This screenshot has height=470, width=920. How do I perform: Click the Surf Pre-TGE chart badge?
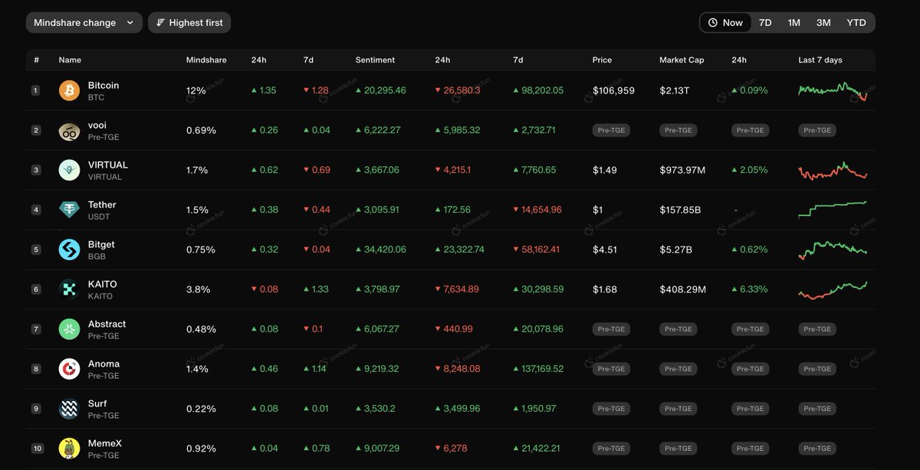(817, 409)
